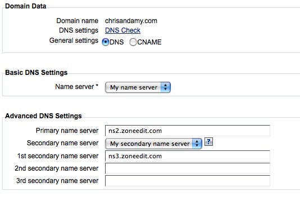
Task: Click the 'Name server *' label
Action: click(77, 87)
